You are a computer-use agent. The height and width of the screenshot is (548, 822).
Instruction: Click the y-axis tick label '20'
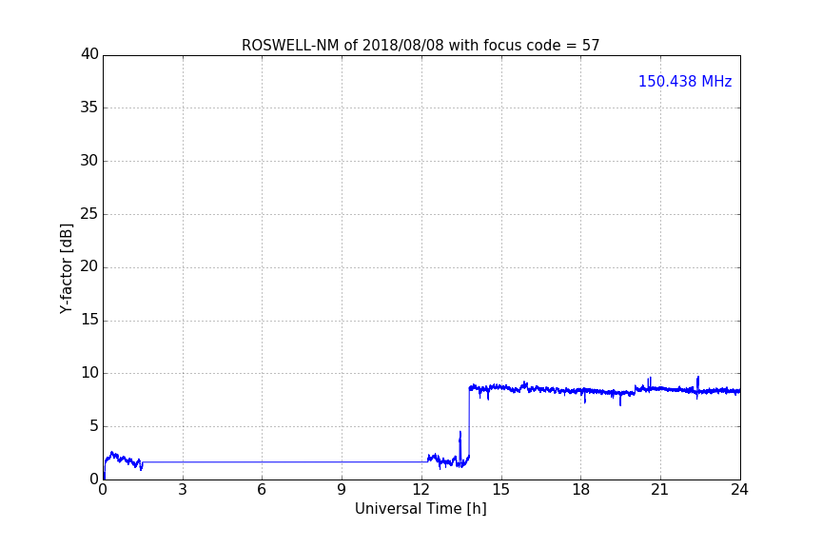[89, 266]
